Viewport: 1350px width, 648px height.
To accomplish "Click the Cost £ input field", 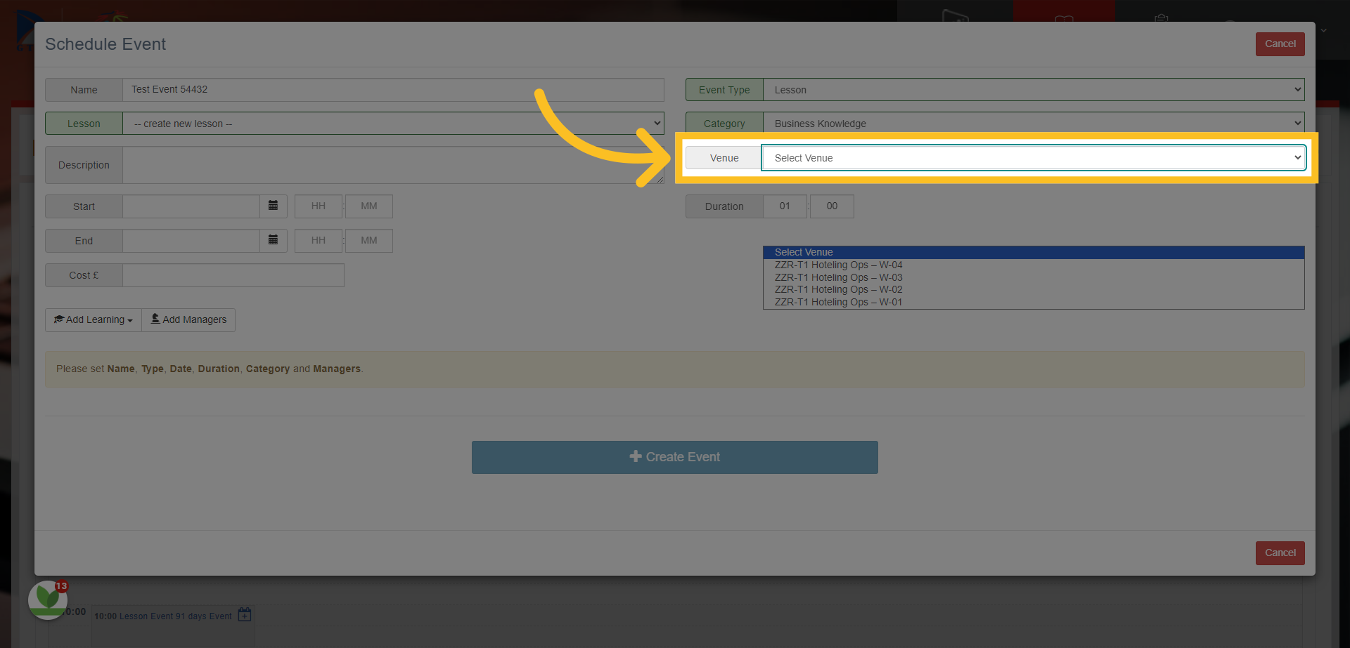I will pos(233,275).
